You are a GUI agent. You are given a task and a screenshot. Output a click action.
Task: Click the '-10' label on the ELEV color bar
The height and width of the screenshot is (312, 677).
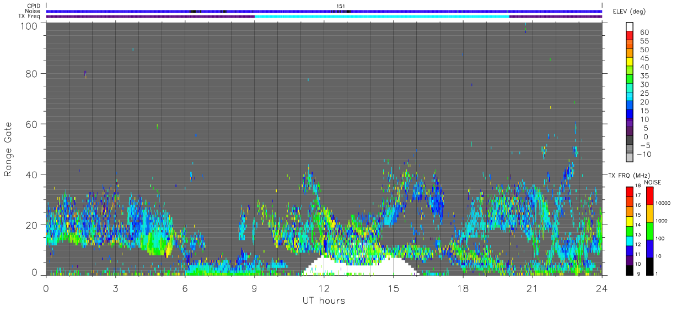point(644,154)
